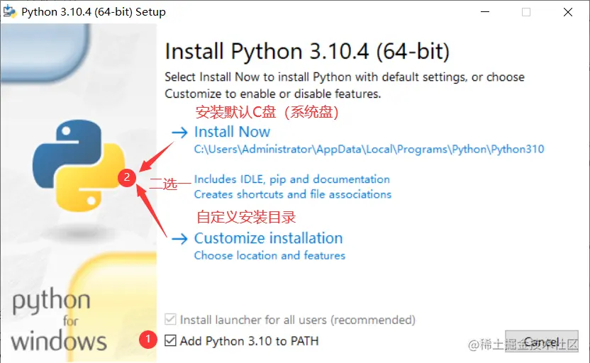Click the 'Install Python 3.10.4 (64-bit)' heading
This screenshot has width=590, height=363.
pos(307,52)
